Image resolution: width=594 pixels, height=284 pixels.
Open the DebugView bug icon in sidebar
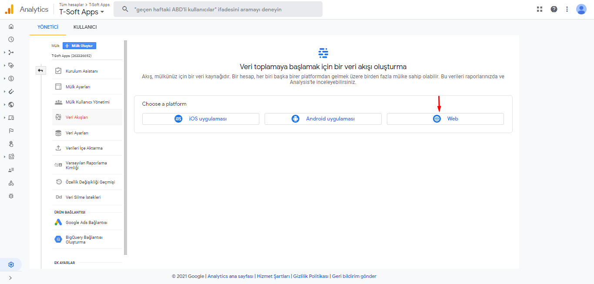coord(11,196)
